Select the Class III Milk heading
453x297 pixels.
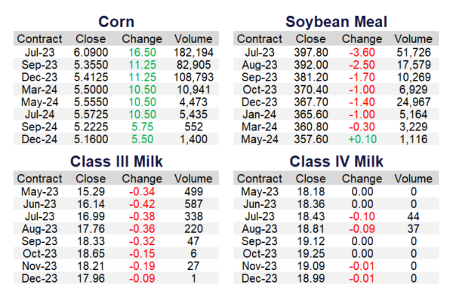point(116,161)
